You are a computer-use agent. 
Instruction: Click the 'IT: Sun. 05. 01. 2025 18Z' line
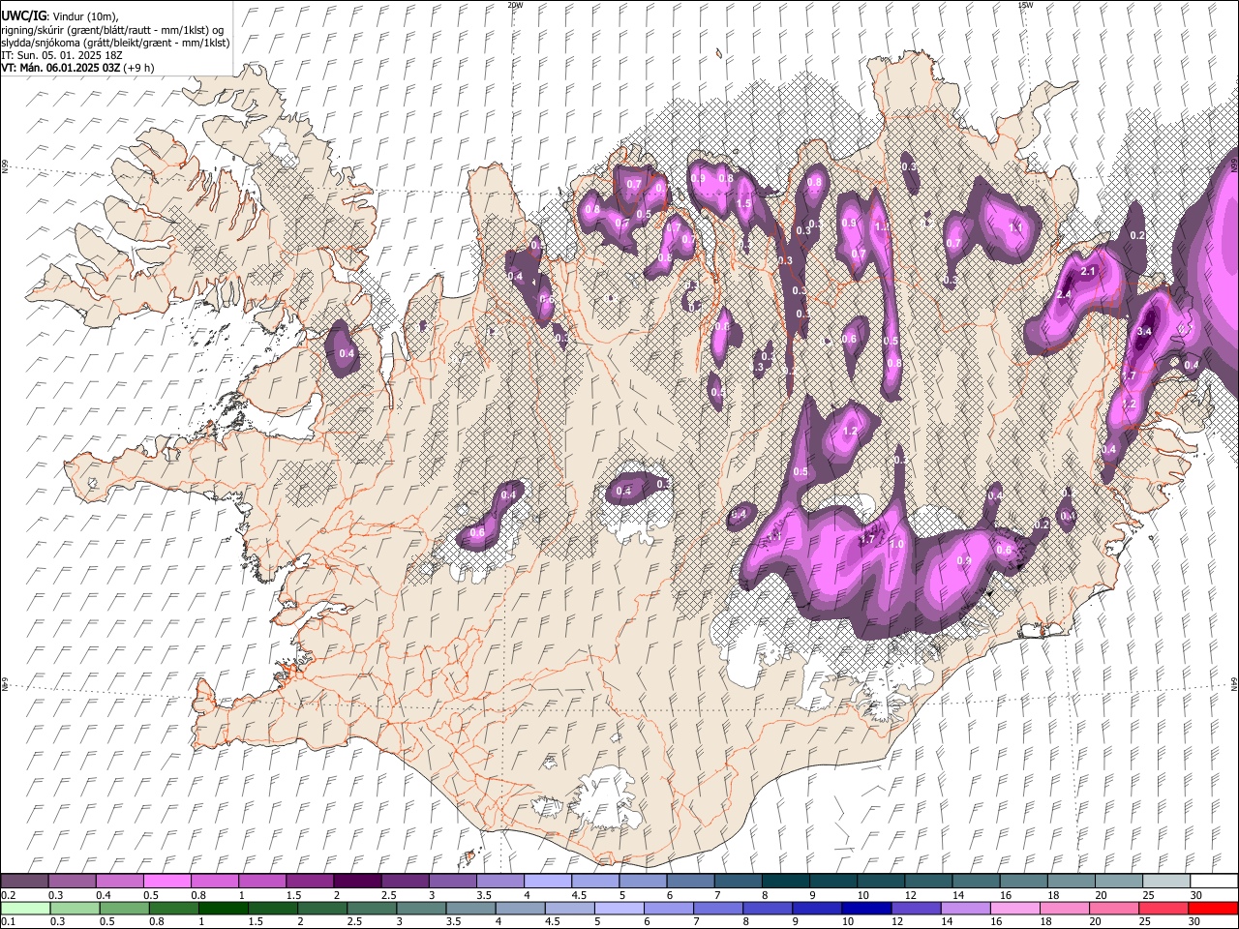click(x=61, y=55)
